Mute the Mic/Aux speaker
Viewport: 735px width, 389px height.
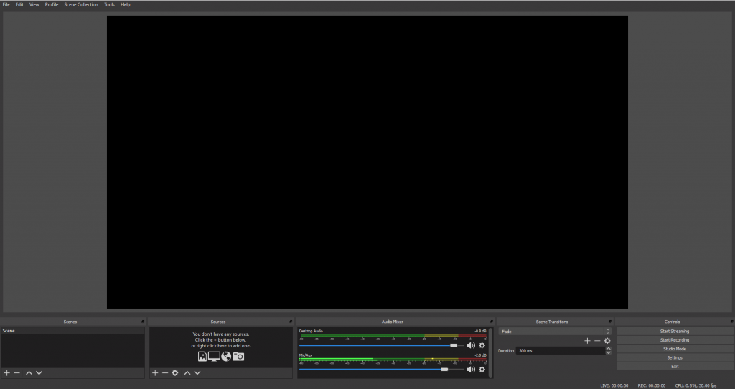[x=471, y=370]
